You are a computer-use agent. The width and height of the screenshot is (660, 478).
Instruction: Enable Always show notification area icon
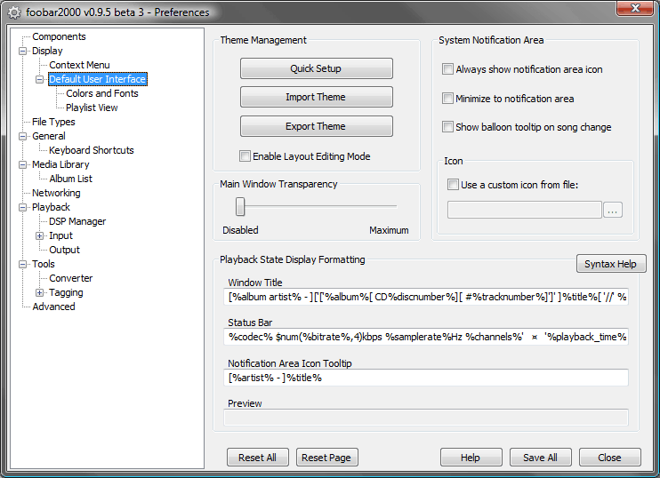(448, 69)
